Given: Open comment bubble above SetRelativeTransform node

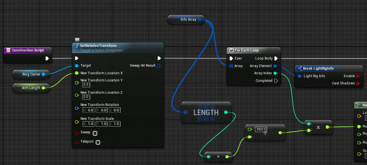Looking at the screenshot, I should [77, 40].
